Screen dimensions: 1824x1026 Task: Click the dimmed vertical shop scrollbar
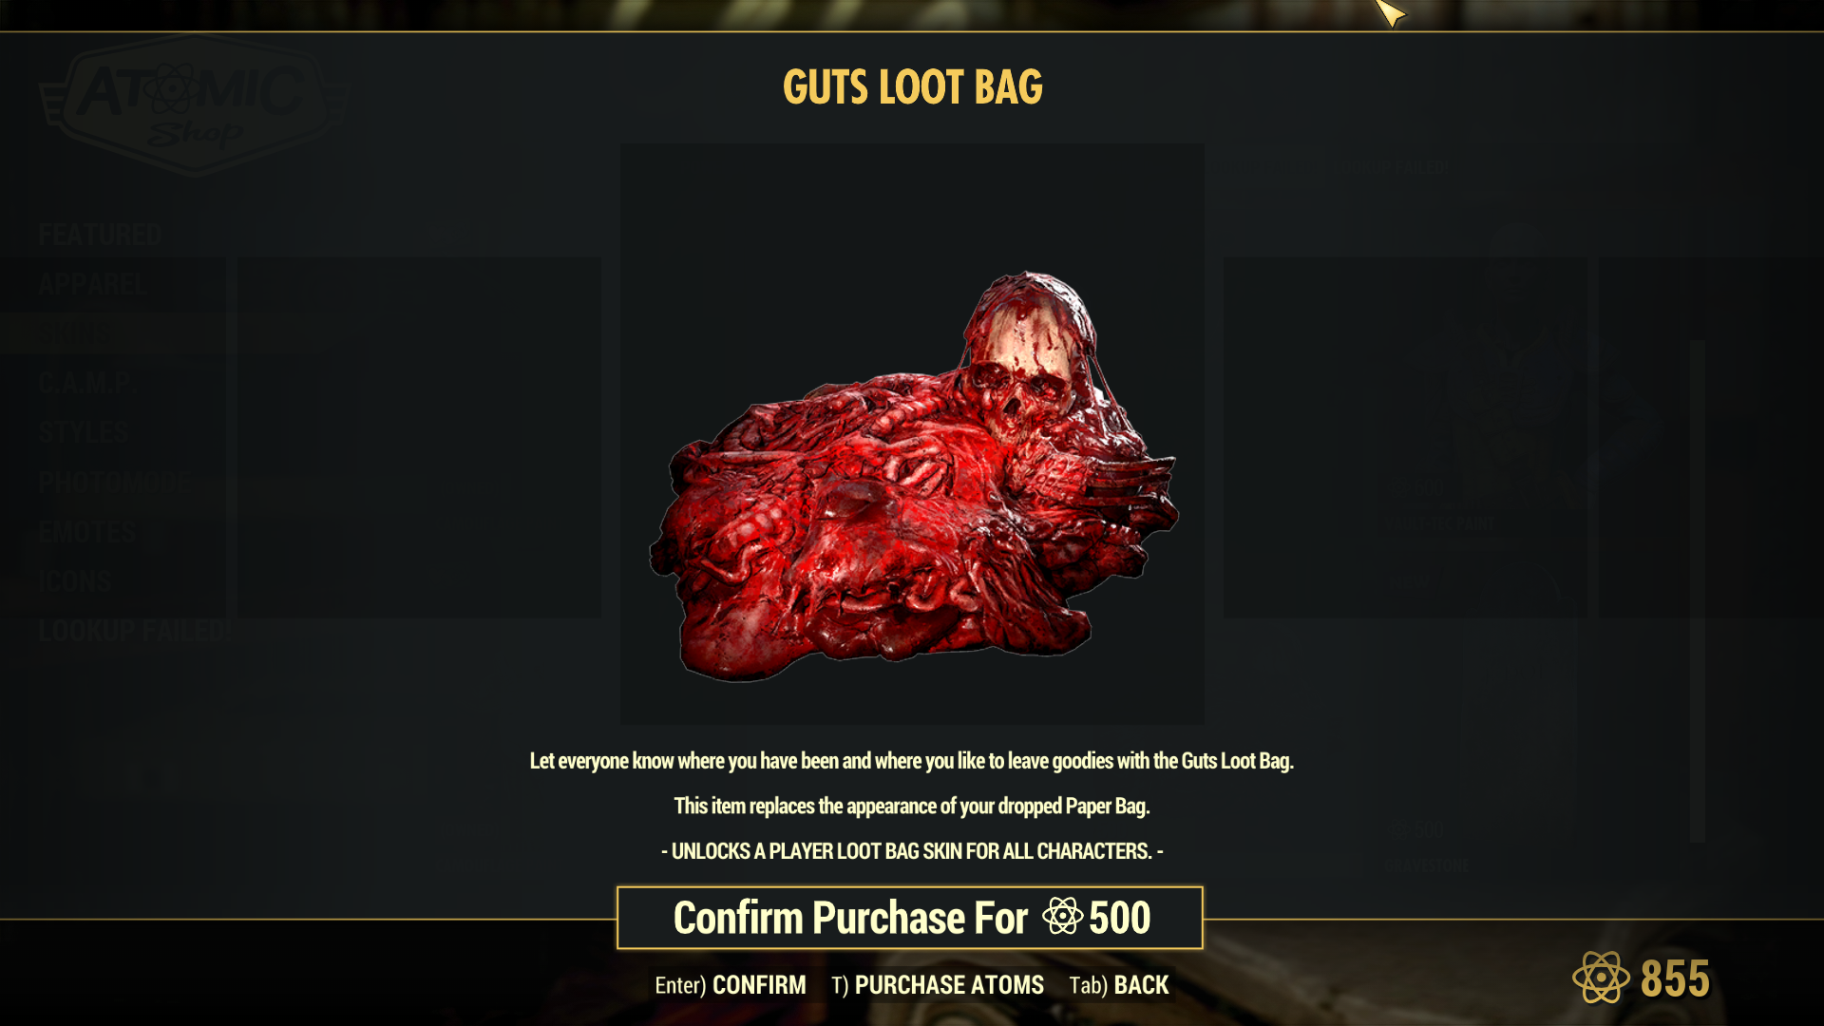(1697, 589)
